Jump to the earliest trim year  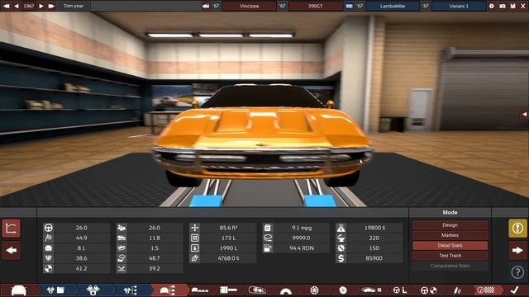pyautogui.click(x=6, y=6)
